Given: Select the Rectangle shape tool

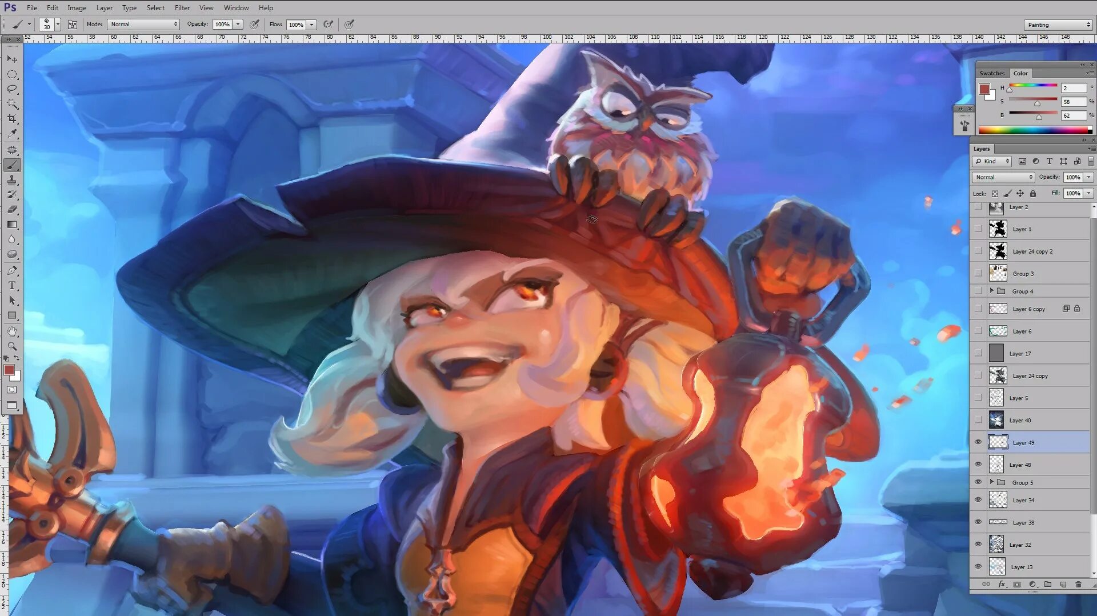Looking at the screenshot, I should [x=11, y=315].
